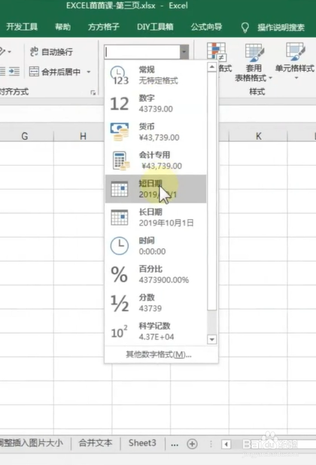Open the 公式向导 tab

[x=206, y=27]
